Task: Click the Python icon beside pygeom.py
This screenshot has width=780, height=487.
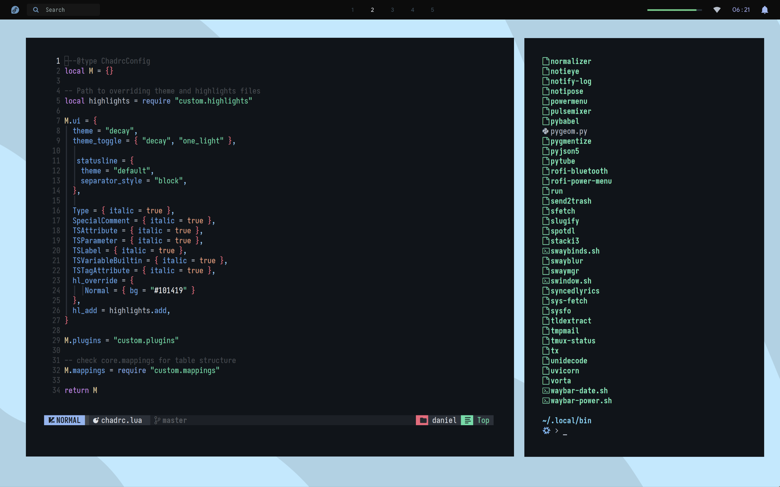Action: coord(545,131)
